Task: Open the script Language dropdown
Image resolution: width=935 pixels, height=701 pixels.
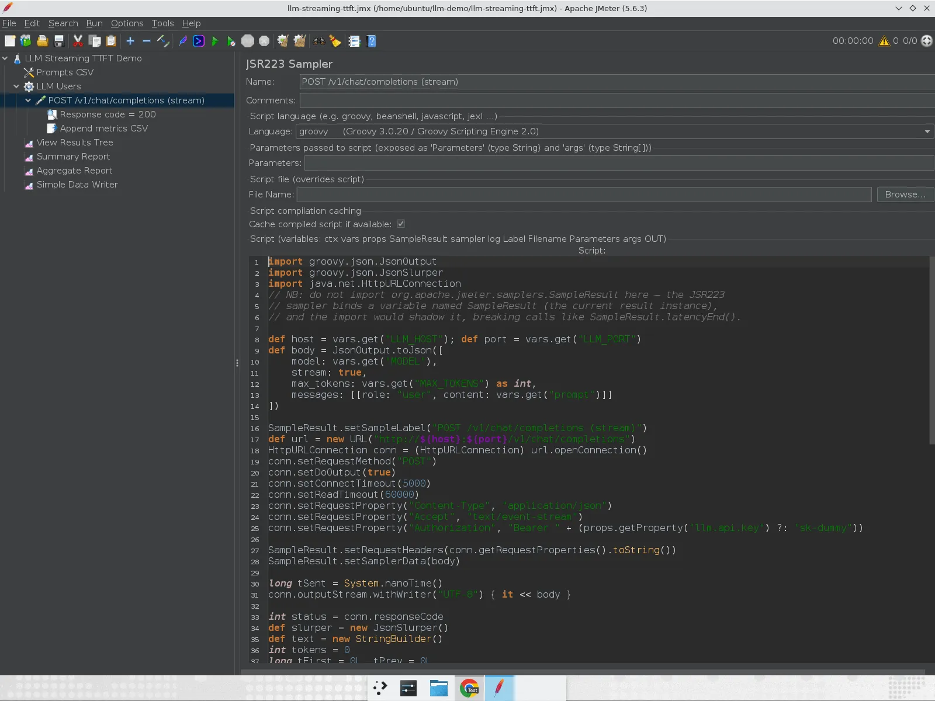Action: (615, 131)
